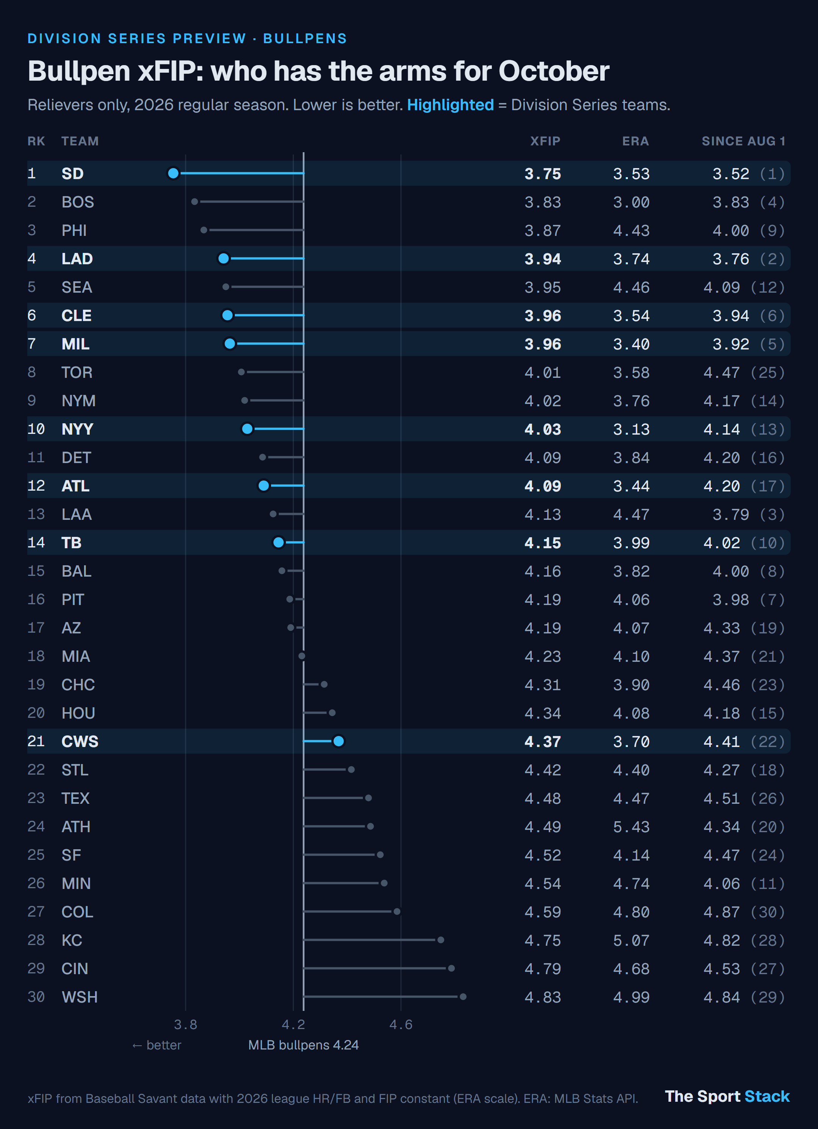This screenshot has width=818, height=1129.
Task: Click TOR since-Aug value 4.47 (25)
Action: tap(744, 372)
